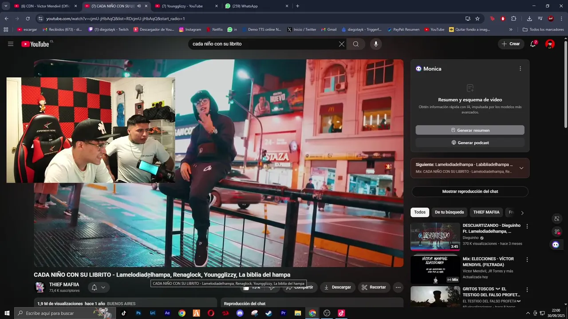The image size is (568, 319).
Task: Open options for Mix ELECCIONES item
Action: (x=527, y=260)
